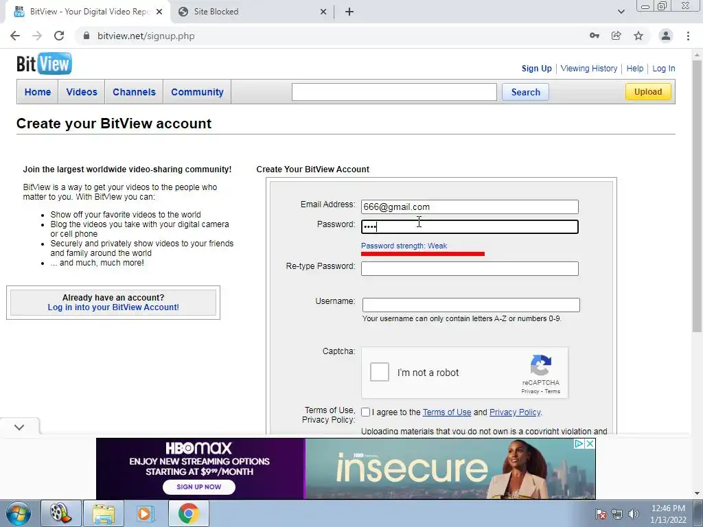Viewport: 703px width, 527px height.
Task: Click the Email Address field
Action: click(x=470, y=207)
